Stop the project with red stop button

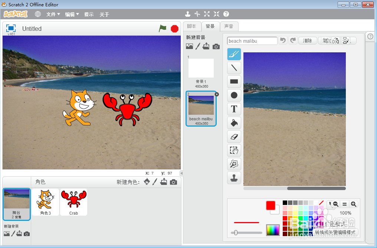point(174,29)
